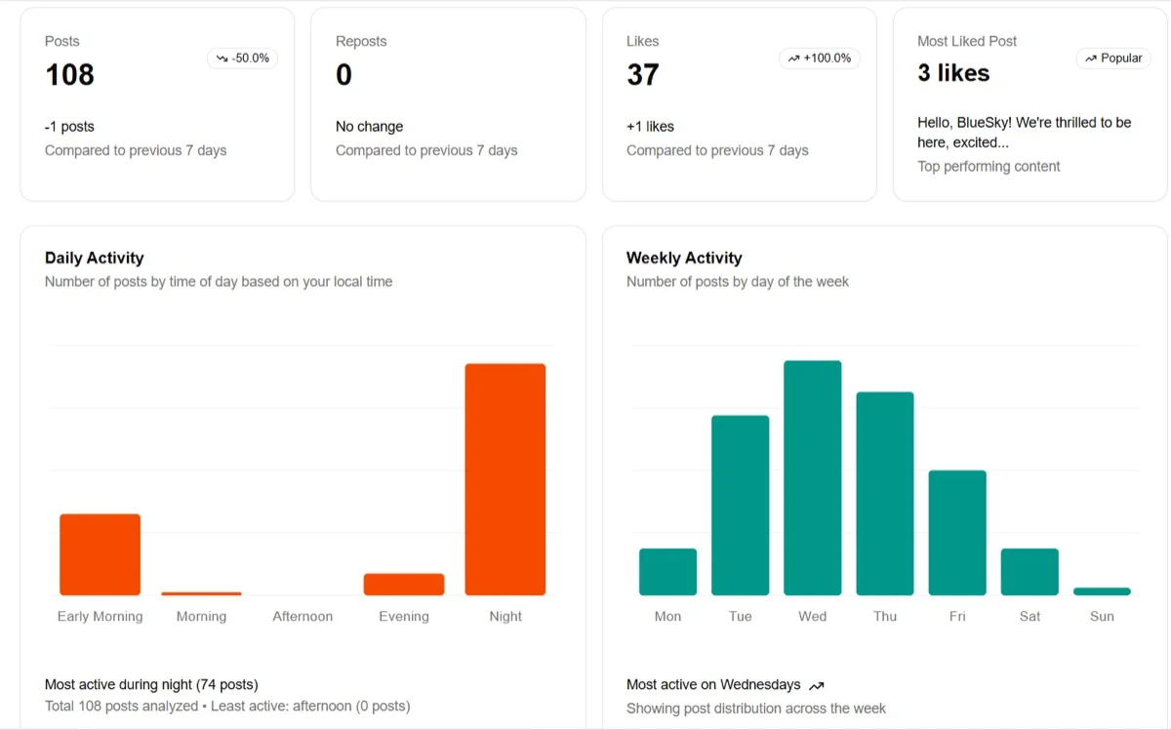The width and height of the screenshot is (1171, 730).
Task: Click the -50.0% downward trend badge
Action: (x=242, y=59)
